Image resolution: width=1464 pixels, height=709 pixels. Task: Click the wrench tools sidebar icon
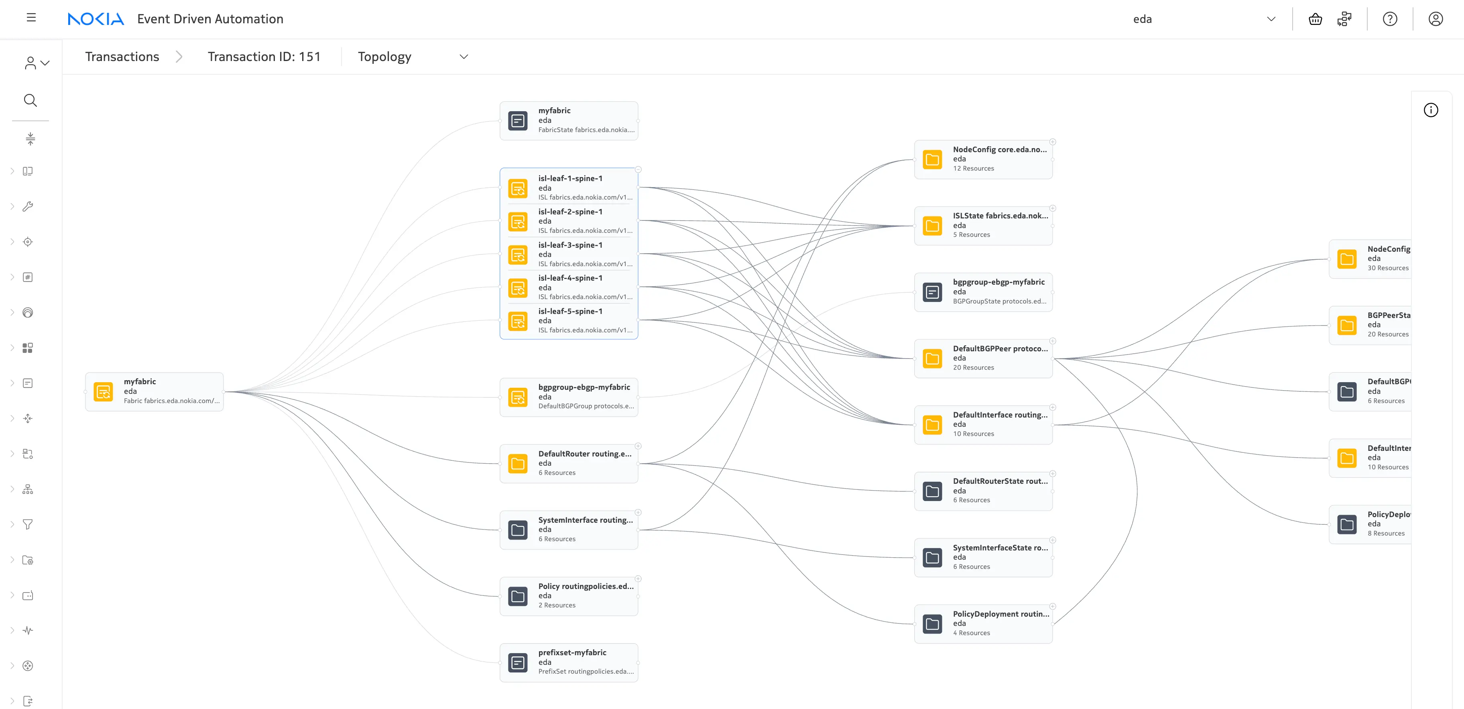(x=27, y=206)
